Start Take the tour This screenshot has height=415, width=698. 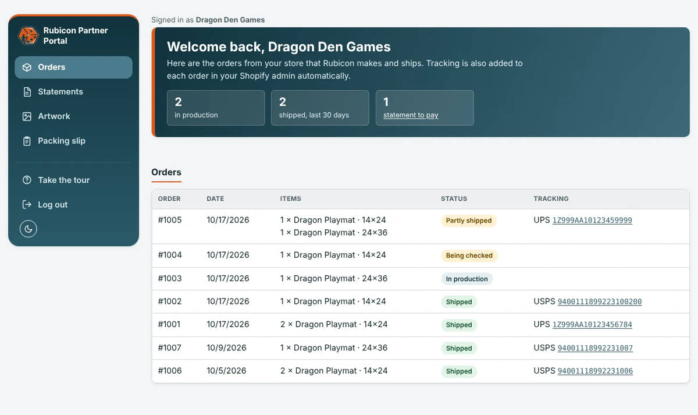click(73, 180)
